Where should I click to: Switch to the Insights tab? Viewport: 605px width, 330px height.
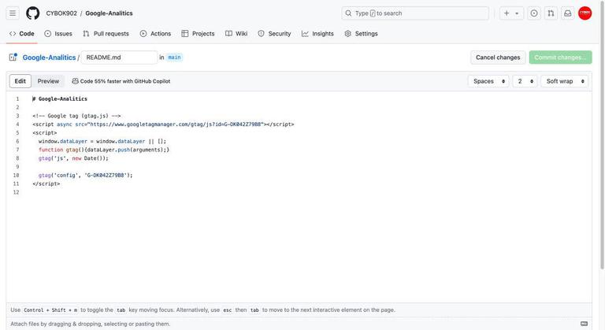pos(317,34)
